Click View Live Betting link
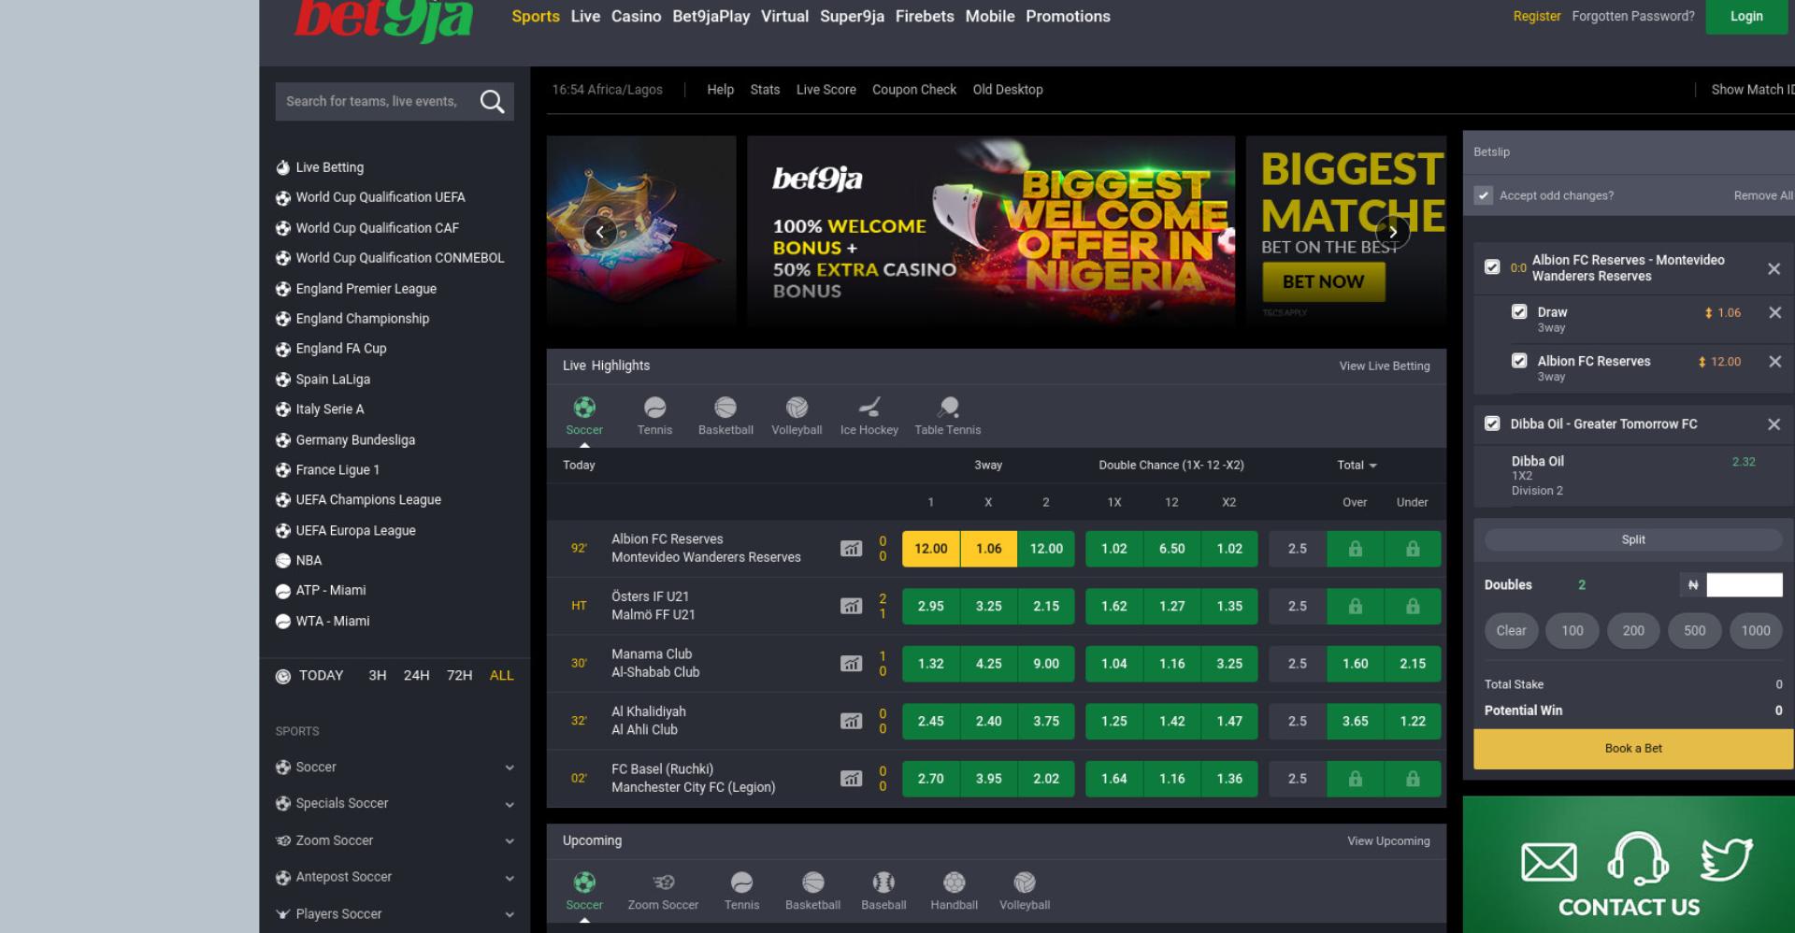The image size is (1795, 933). (x=1385, y=366)
